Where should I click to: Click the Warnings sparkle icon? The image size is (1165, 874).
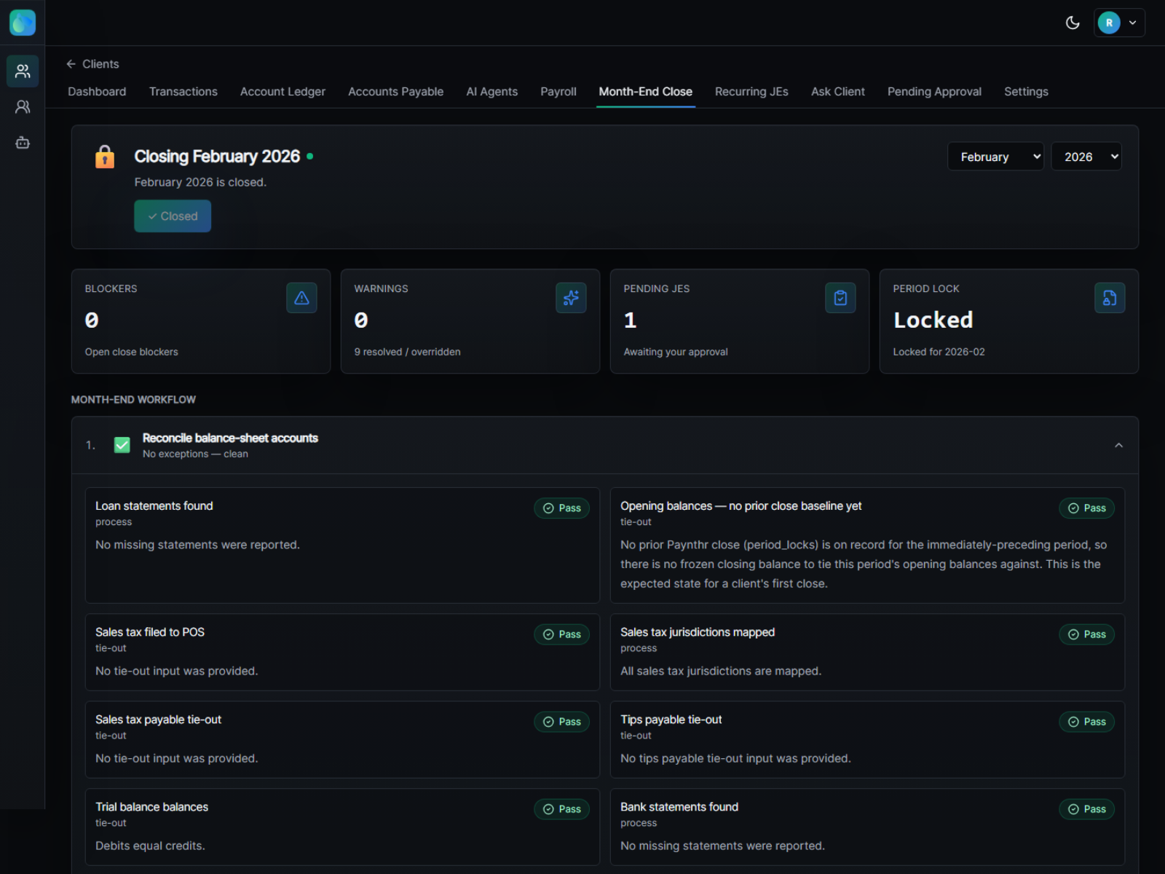[x=571, y=298]
